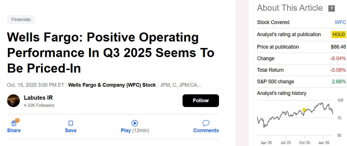
Task: Click the yellow HOLD rating badge
Action: pyautogui.click(x=339, y=34)
